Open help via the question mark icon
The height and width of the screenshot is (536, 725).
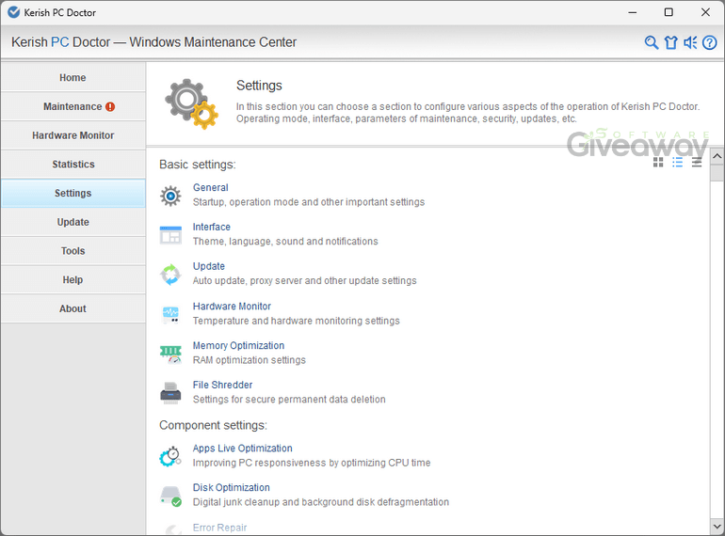point(710,42)
